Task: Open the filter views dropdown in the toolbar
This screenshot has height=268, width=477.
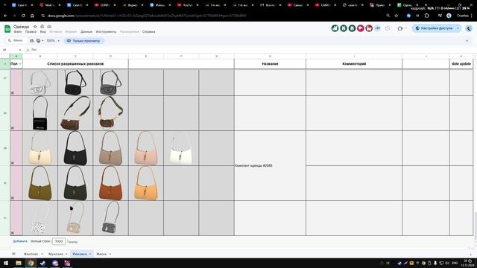Action: 40,40
